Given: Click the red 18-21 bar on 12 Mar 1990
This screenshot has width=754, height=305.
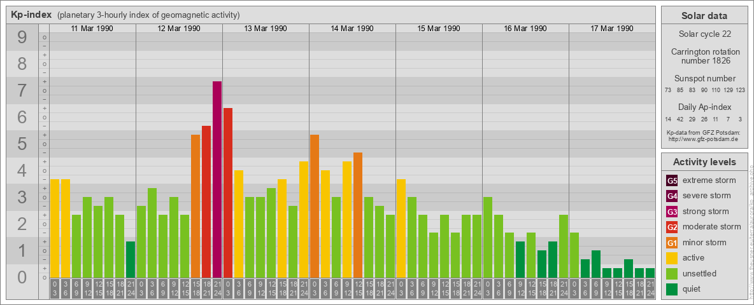Looking at the screenshot, I should coord(206,202).
